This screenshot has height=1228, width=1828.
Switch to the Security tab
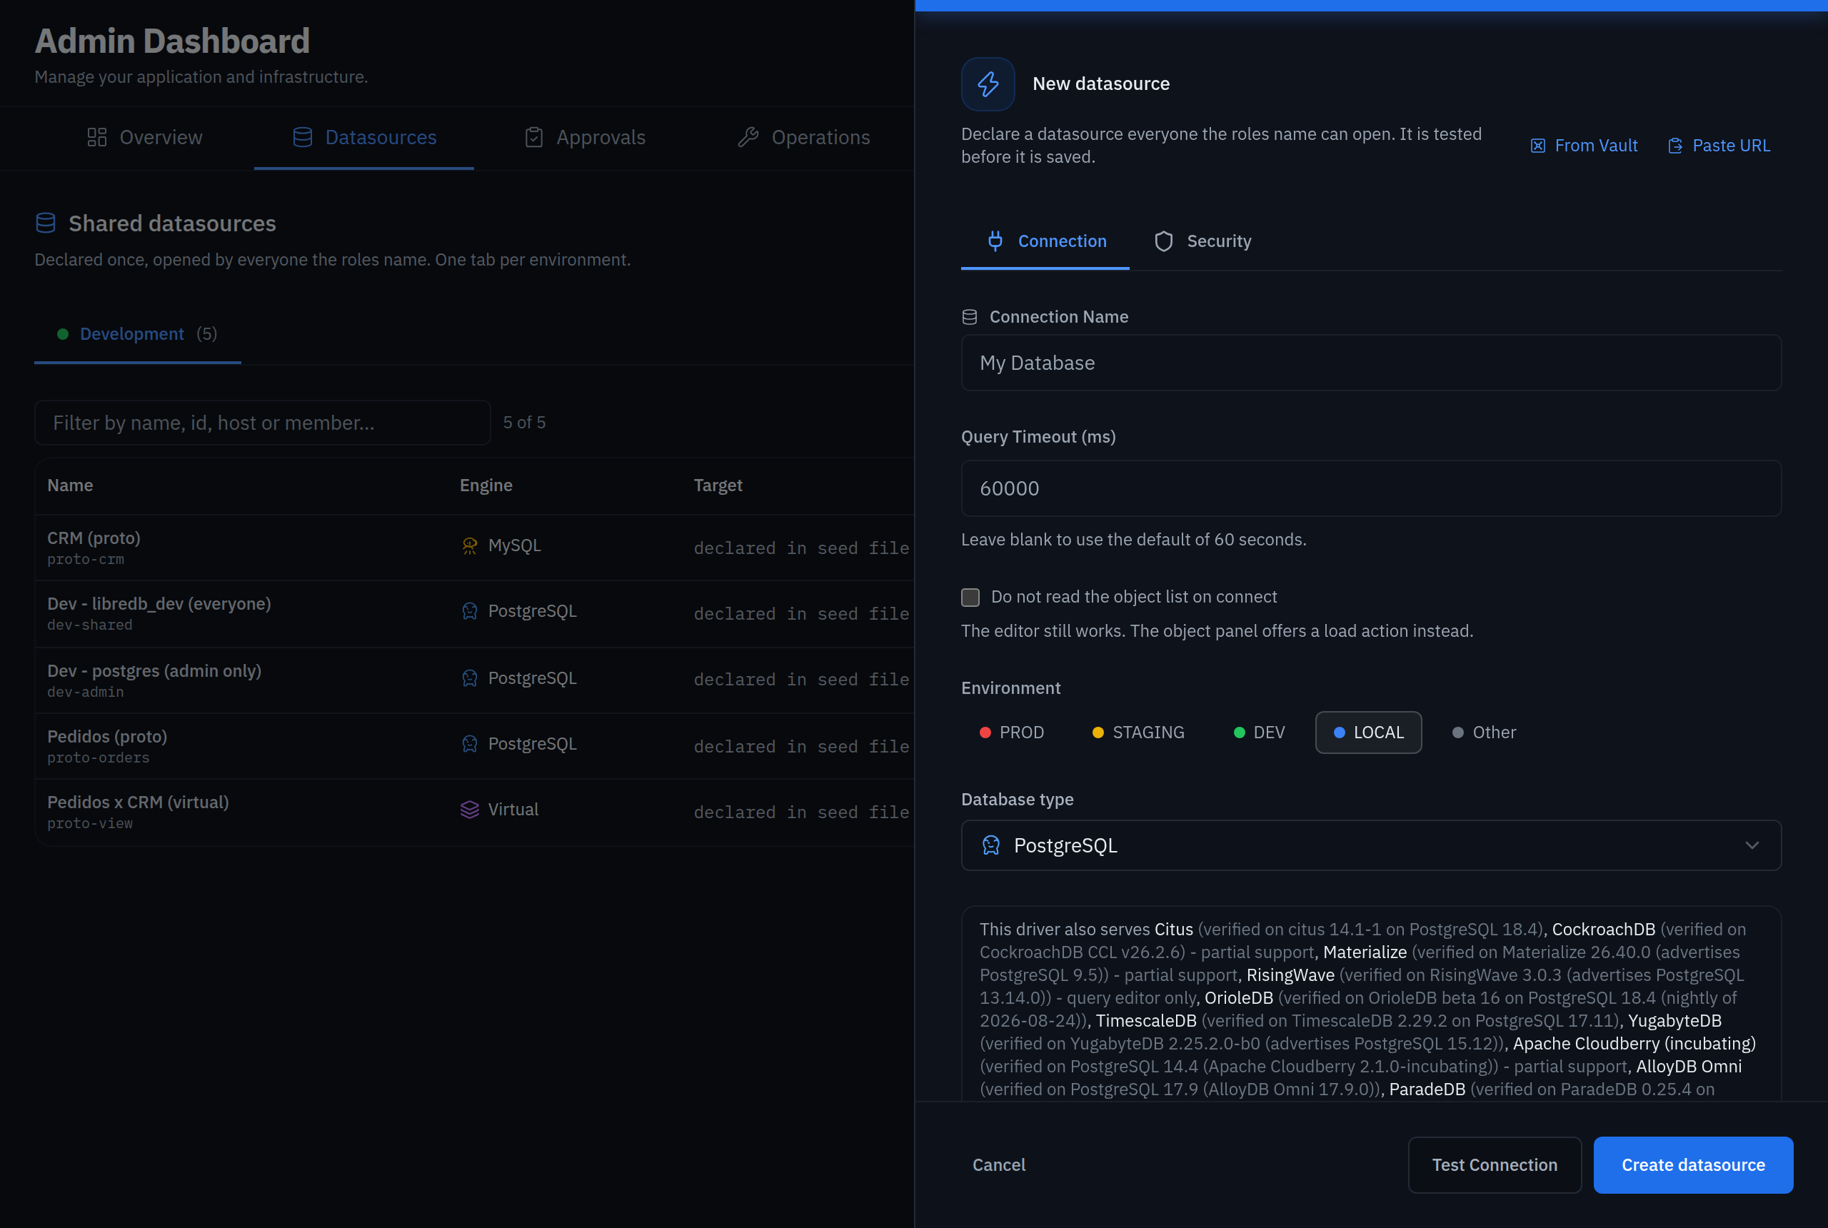click(x=1203, y=241)
